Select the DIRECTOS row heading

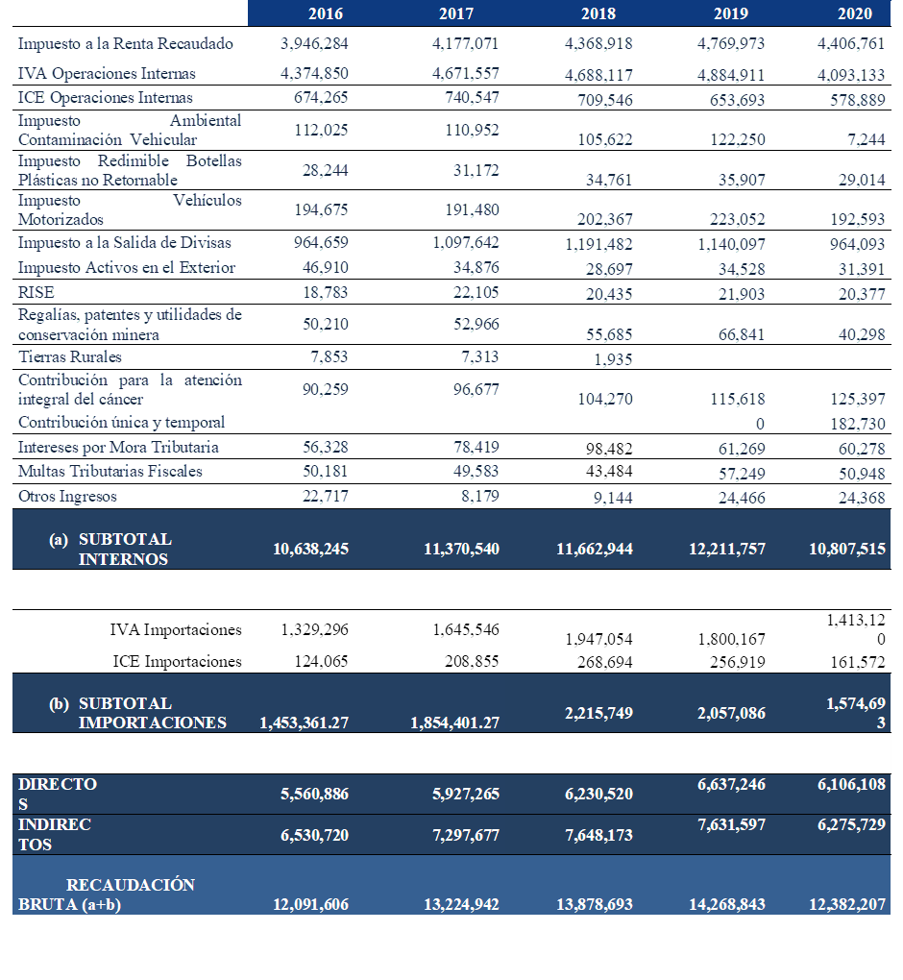tap(58, 794)
